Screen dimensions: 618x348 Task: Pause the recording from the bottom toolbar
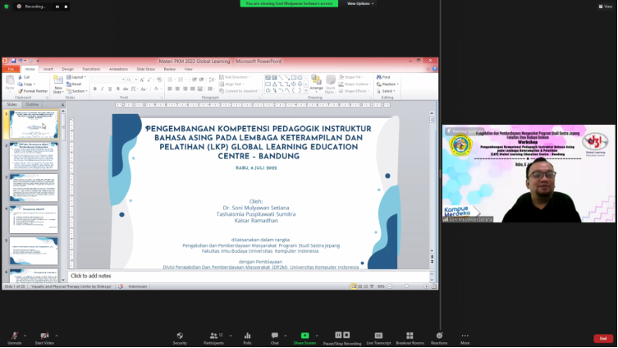(x=338, y=335)
